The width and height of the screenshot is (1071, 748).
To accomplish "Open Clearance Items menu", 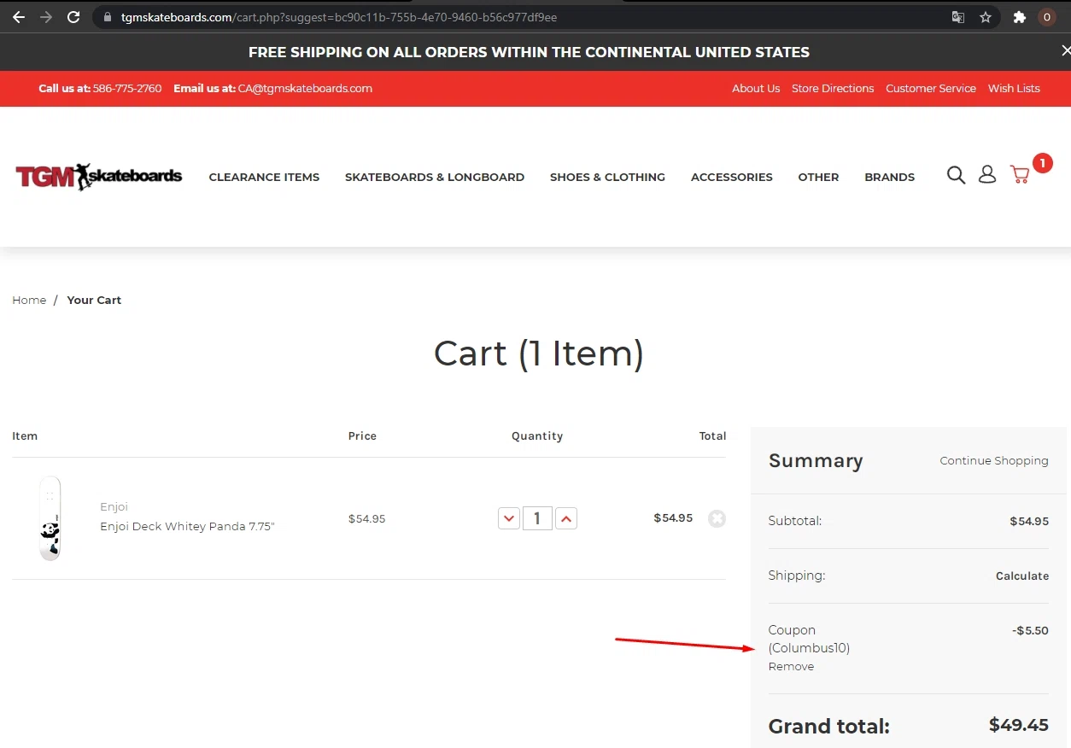I will tap(264, 177).
